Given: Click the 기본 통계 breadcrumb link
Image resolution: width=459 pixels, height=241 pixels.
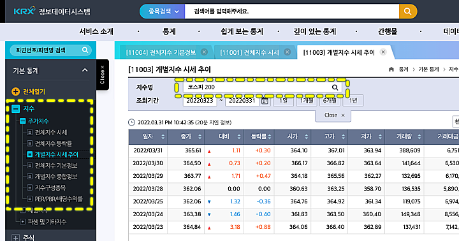Looking at the screenshot, I should [428, 69].
